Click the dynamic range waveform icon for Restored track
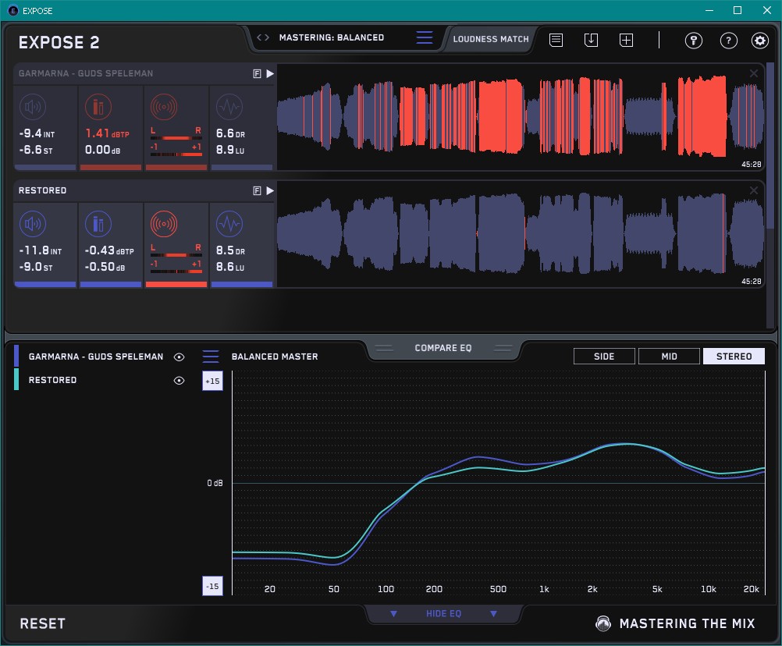Viewport: 782px width, 646px height. tap(229, 225)
